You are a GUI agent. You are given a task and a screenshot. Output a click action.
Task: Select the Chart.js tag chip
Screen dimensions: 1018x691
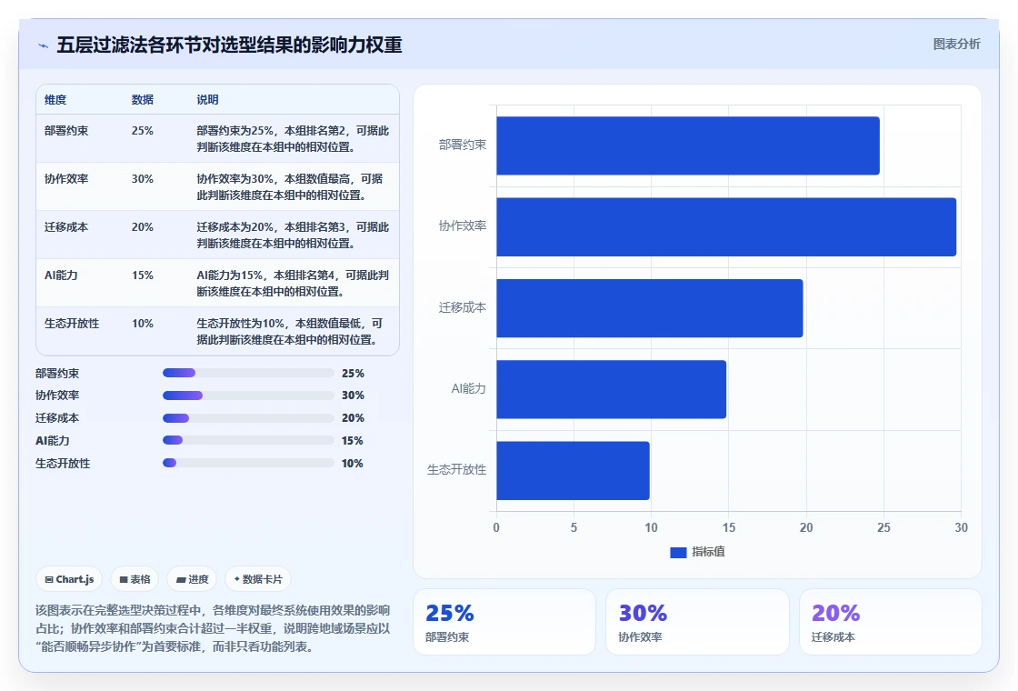pyautogui.click(x=69, y=579)
